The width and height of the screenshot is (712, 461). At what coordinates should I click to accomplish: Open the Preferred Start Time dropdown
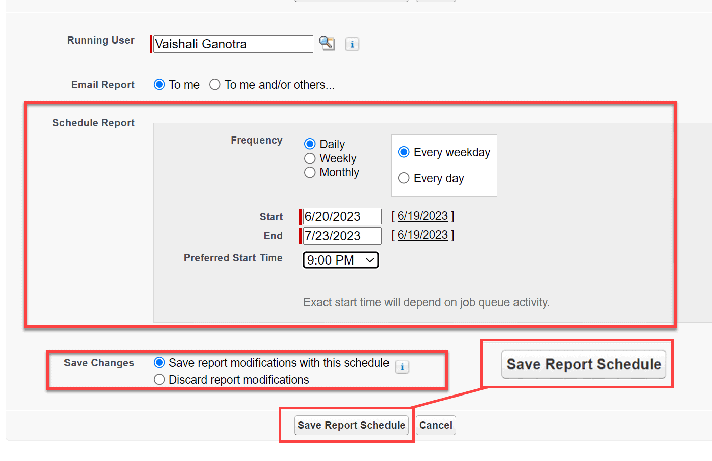341,260
